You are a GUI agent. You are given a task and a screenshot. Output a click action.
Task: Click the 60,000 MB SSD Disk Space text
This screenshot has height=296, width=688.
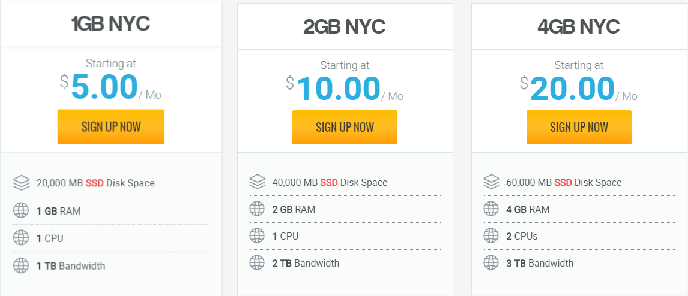564,182
